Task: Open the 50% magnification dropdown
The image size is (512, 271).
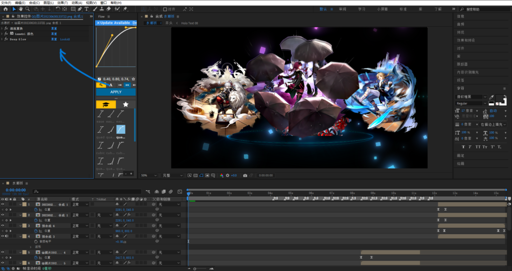Action: coord(148,176)
